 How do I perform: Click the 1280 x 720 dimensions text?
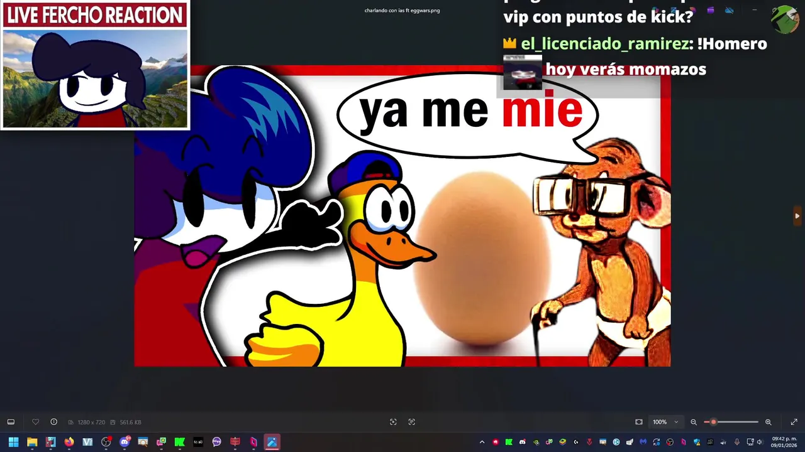(91, 422)
